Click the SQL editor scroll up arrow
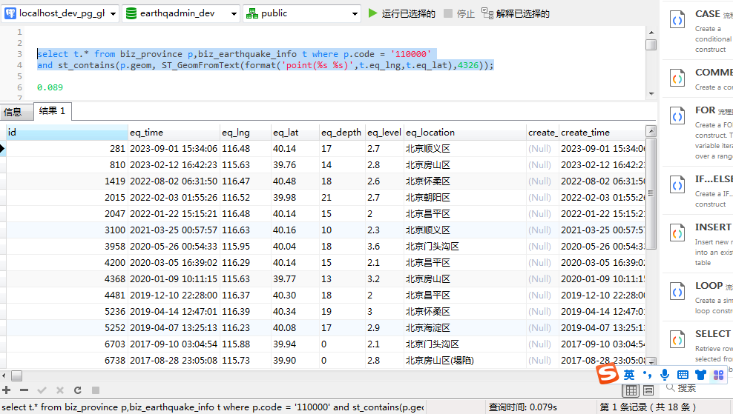733x414 pixels. pos(651,33)
